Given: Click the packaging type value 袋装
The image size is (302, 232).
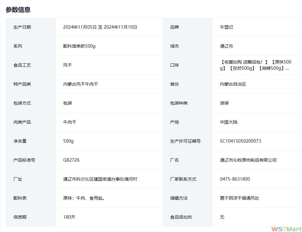Looking at the screenshot, I should (224, 103).
